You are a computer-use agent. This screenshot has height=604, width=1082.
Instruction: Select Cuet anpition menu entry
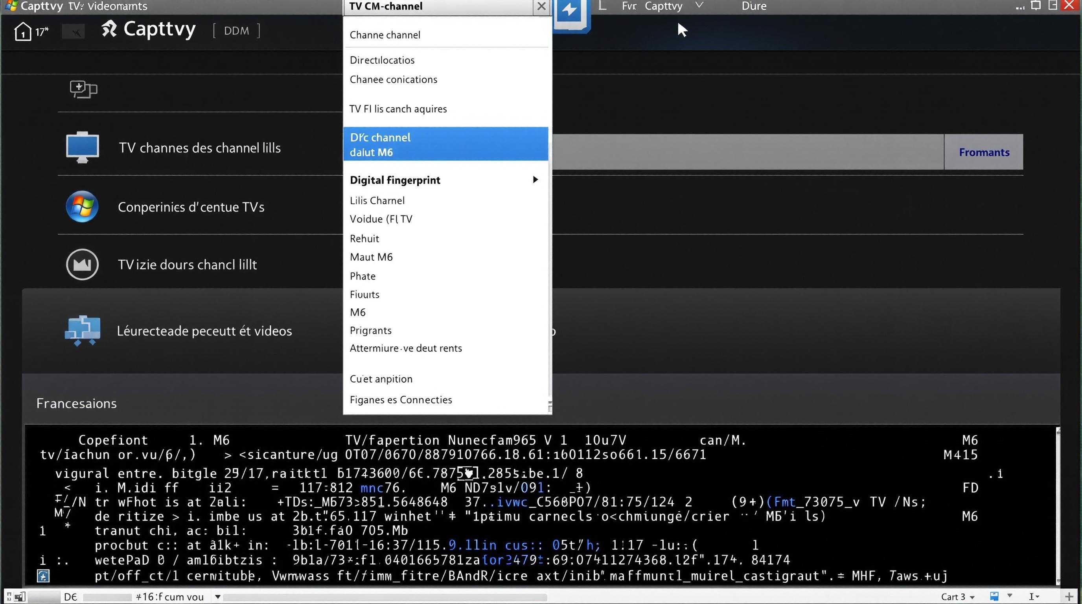(x=381, y=379)
